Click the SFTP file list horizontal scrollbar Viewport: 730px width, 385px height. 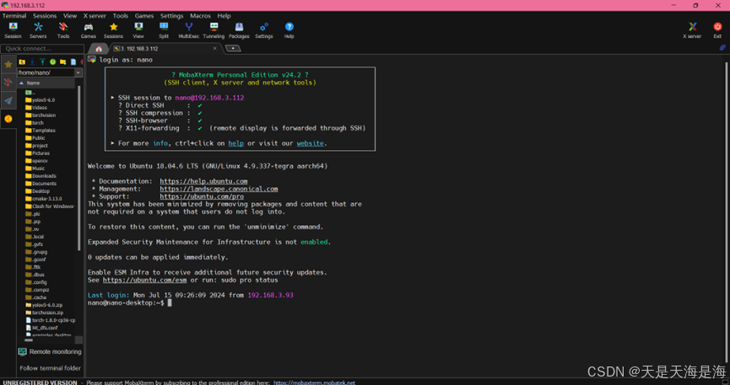pyautogui.click(x=29, y=340)
